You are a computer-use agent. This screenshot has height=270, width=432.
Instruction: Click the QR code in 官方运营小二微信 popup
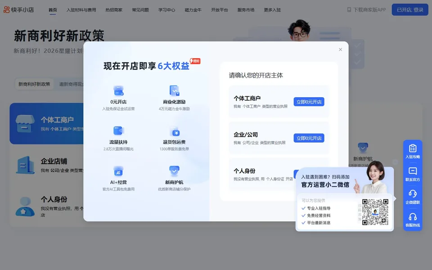[375, 212]
